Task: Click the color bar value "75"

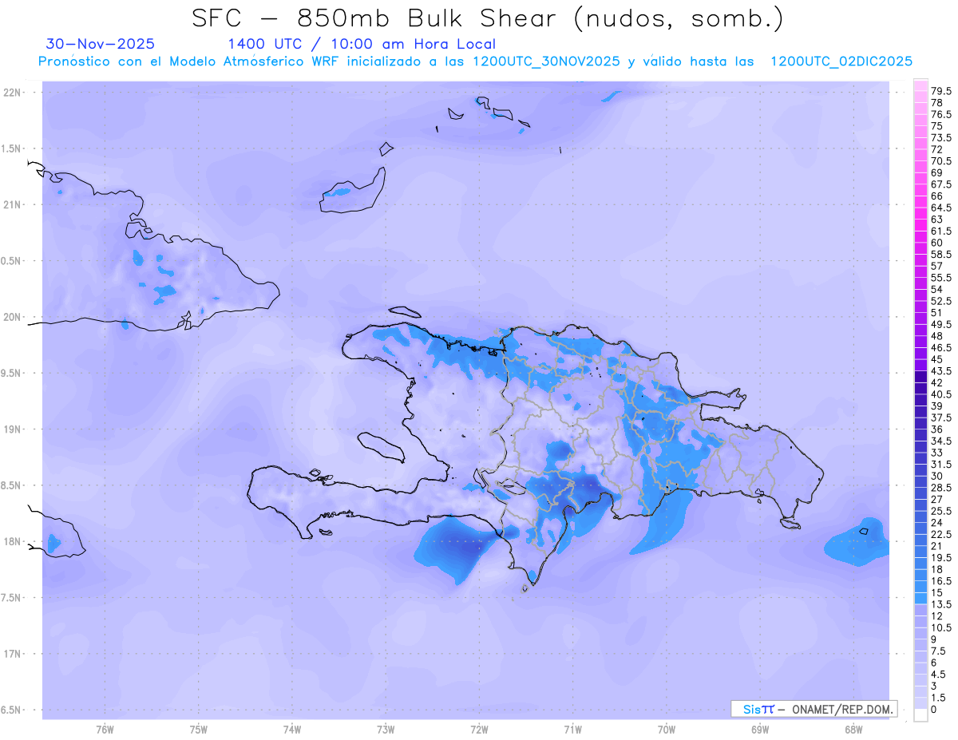Action: pyautogui.click(x=936, y=126)
